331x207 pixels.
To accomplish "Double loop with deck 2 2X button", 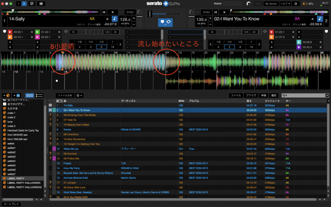I will pos(254,32).
